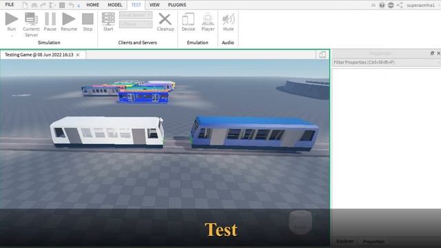Click Cleanup clients and servers
This screenshot has width=441, height=248.
(x=165, y=21)
